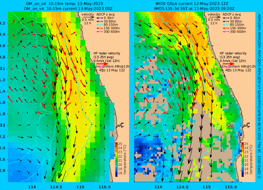The width and height of the screenshot is (263, 190).
Task: Click longitude label 115.5 under IMOS map
Action: tap(231, 187)
